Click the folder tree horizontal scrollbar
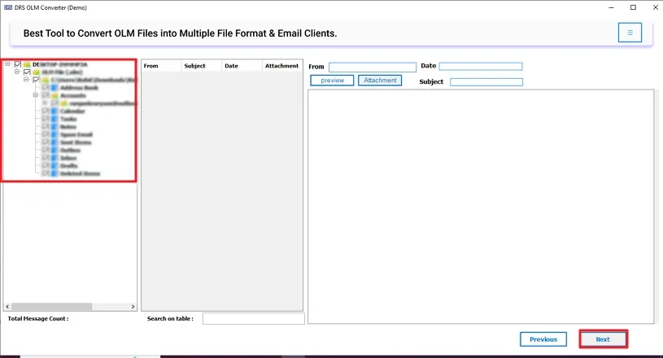 (69, 306)
